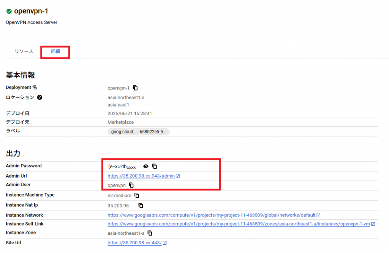Click the OpenVPN Access Server subtitle

coord(32,22)
